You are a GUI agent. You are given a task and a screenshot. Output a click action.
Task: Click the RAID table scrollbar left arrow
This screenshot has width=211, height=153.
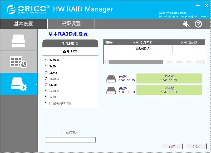pyautogui.click(x=107, y=62)
